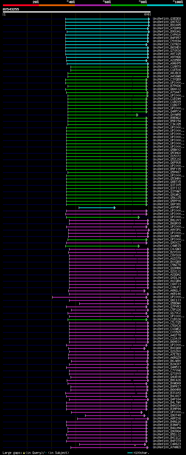Select hit label UniRef100_Q4PI64
186x455 pixels.
pos(167,399)
